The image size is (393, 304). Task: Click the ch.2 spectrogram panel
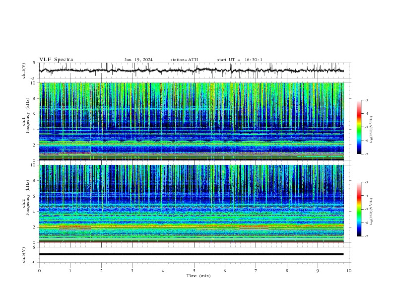(191, 204)
